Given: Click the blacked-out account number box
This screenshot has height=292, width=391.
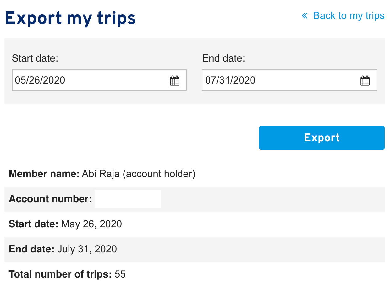Looking at the screenshot, I should point(128,199).
